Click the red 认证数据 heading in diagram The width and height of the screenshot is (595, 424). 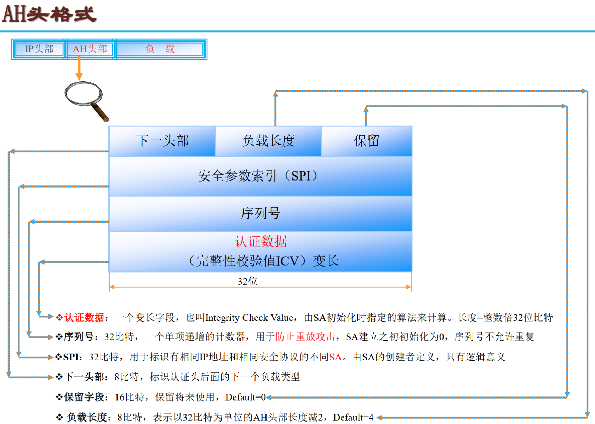click(261, 242)
